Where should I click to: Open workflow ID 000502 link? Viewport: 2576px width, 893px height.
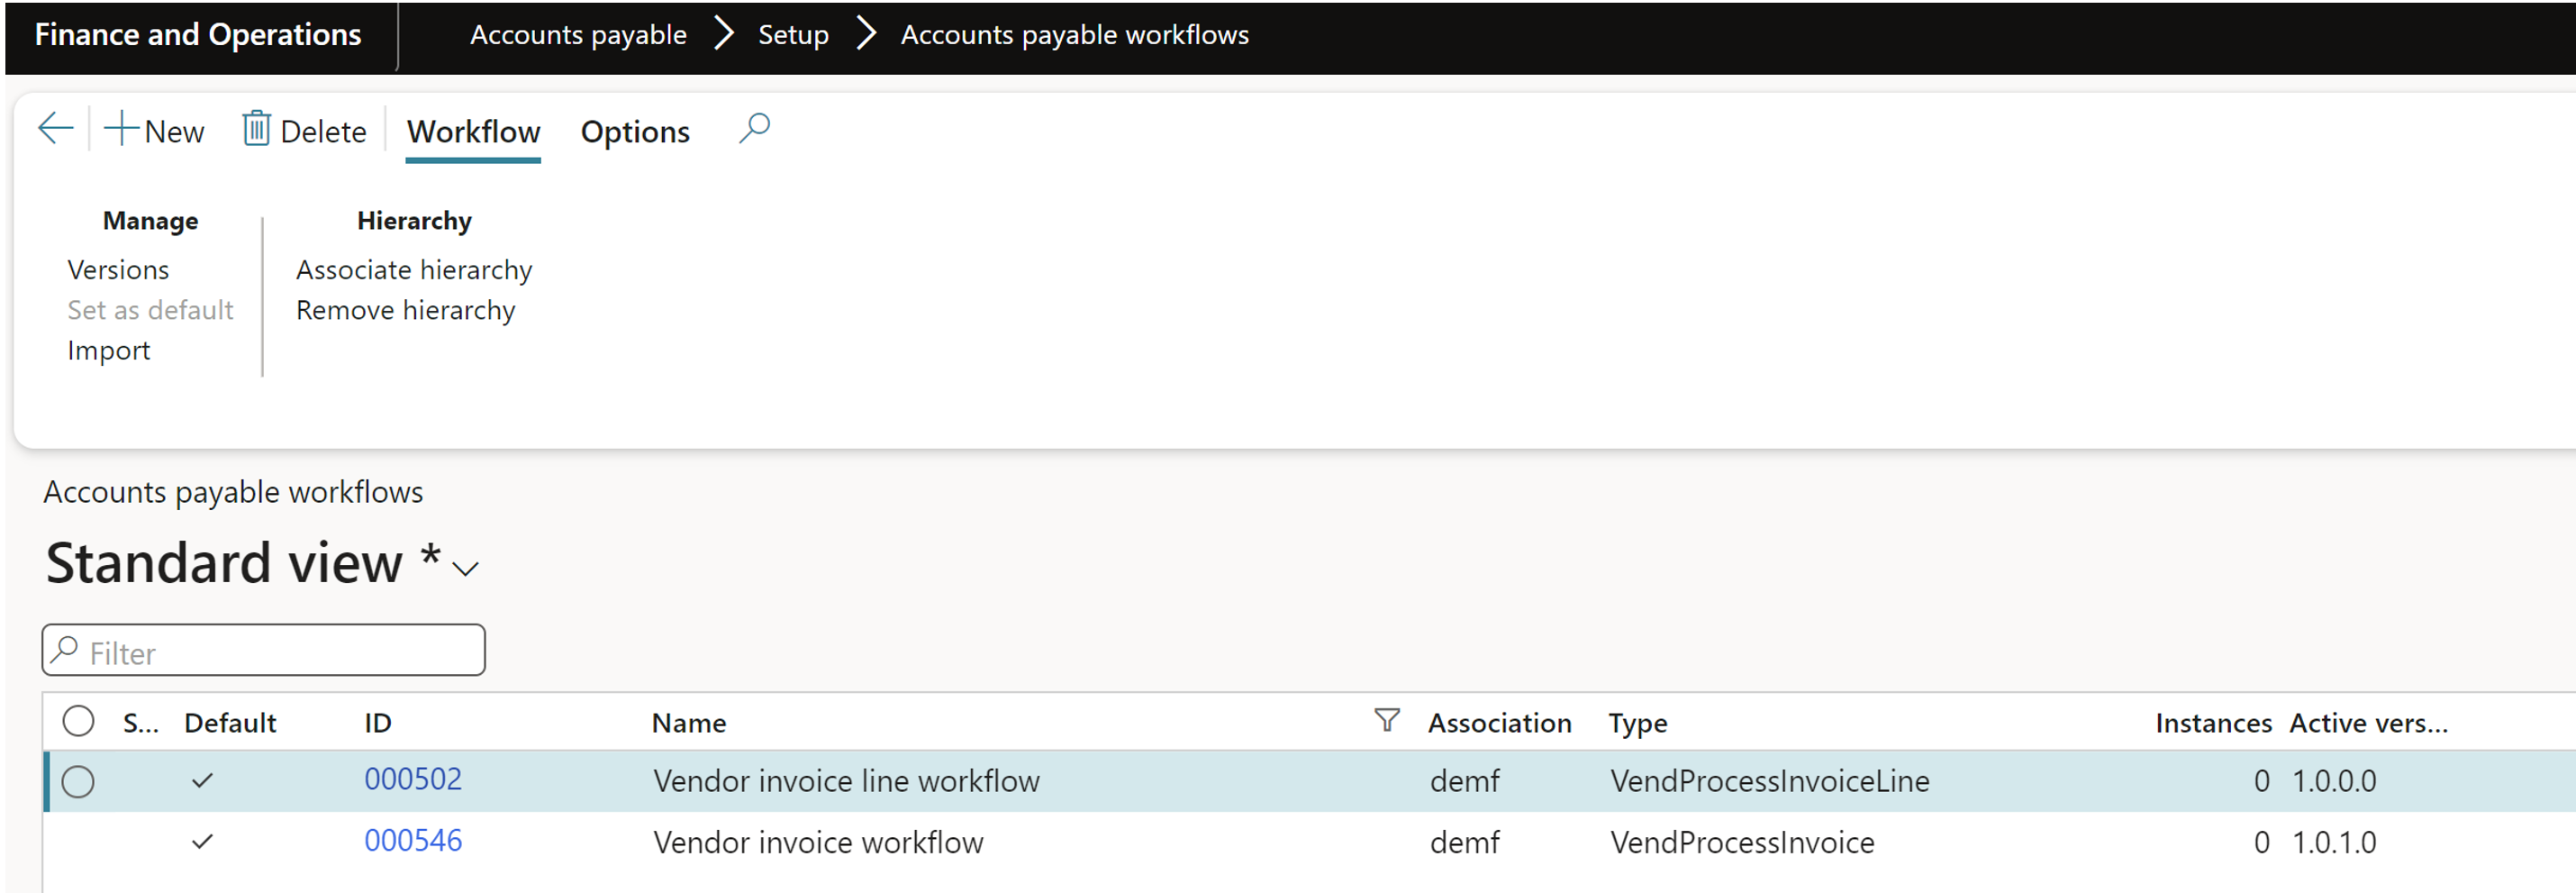413,779
